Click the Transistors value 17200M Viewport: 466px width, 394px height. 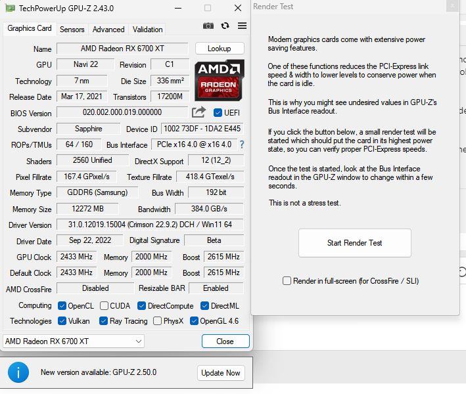tap(170, 97)
